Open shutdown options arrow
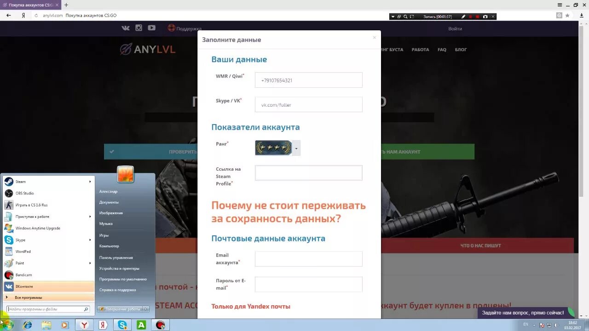This screenshot has height=331, width=589. click(146, 309)
